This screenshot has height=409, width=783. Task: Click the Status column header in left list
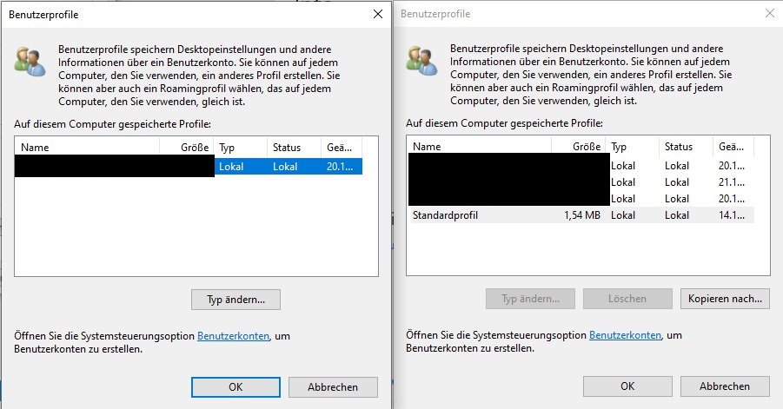(294, 147)
